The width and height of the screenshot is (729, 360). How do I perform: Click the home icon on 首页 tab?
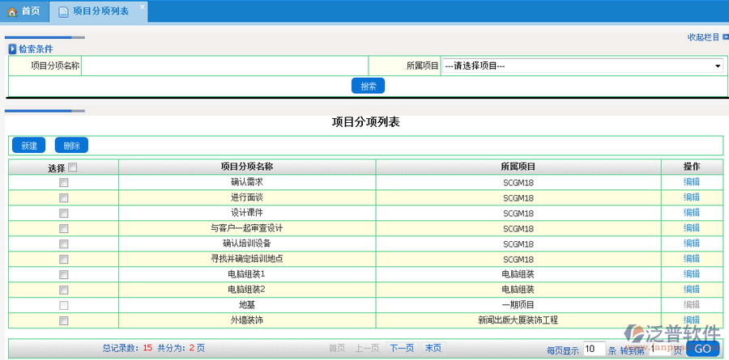(x=12, y=11)
